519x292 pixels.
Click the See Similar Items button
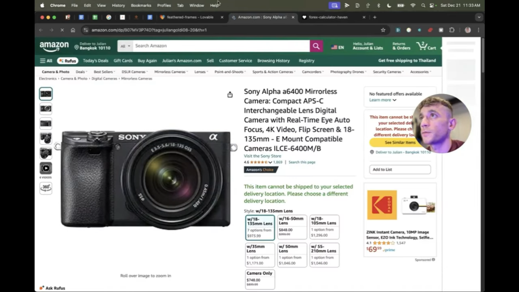click(400, 142)
